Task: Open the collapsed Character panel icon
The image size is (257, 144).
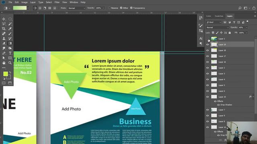Action: pos(201,38)
